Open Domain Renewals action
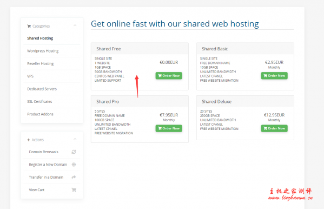The width and height of the screenshot is (324, 209). click(52, 152)
